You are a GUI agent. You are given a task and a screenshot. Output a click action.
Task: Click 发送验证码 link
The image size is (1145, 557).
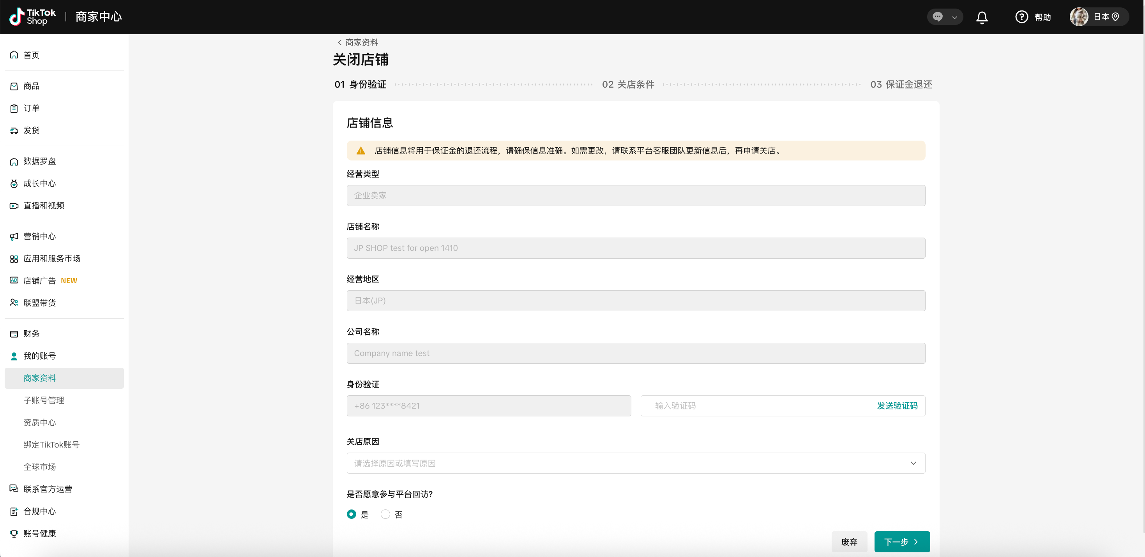click(x=897, y=405)
